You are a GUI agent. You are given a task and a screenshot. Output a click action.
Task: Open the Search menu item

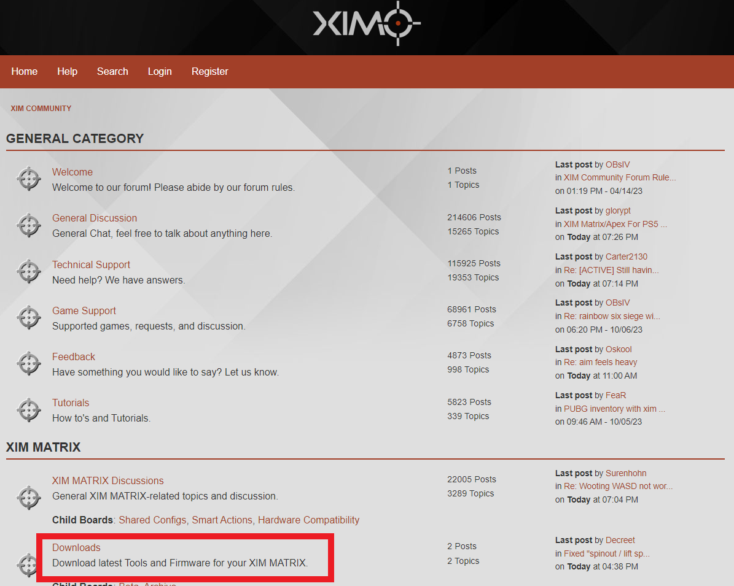click(x=112, y=71)
